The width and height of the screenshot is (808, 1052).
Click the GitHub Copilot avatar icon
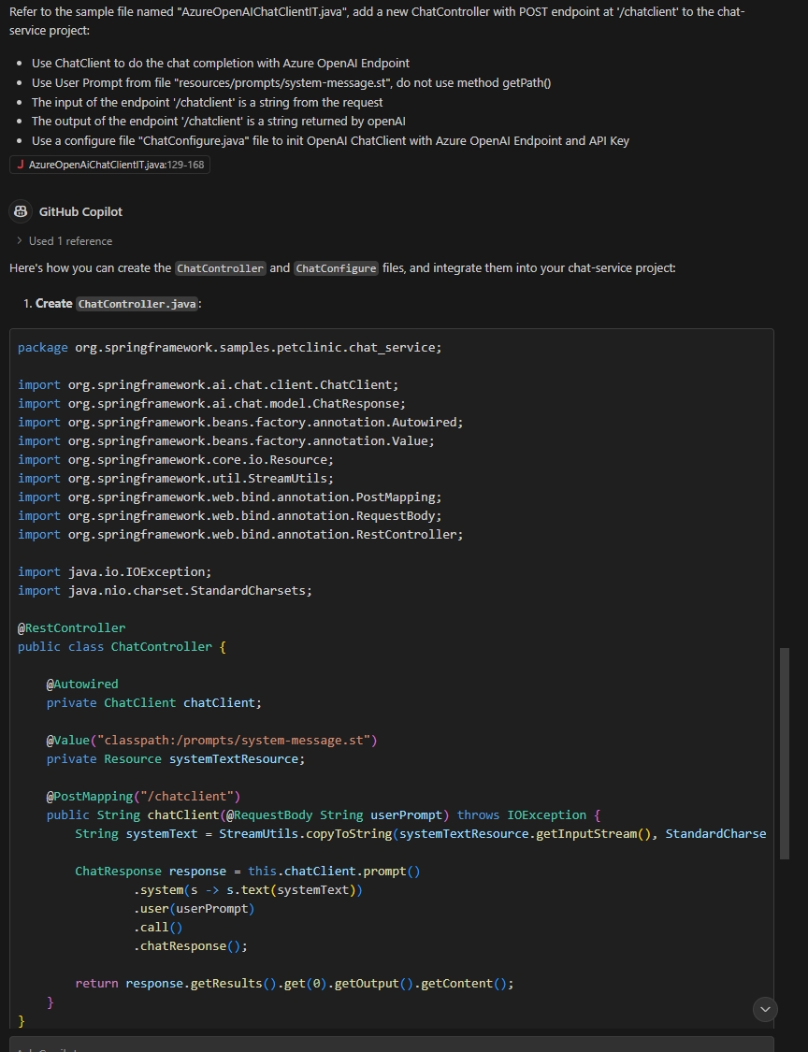pos(21,211)
